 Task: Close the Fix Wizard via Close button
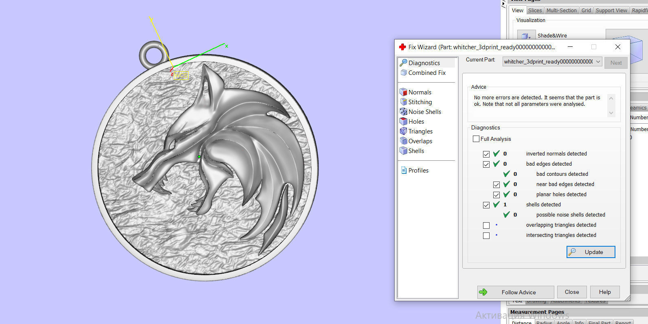pyautogui.click(x=572, y=292)
